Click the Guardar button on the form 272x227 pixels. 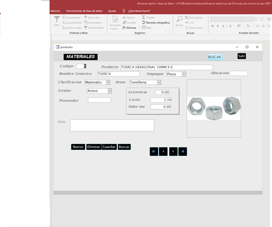(109, 147)
